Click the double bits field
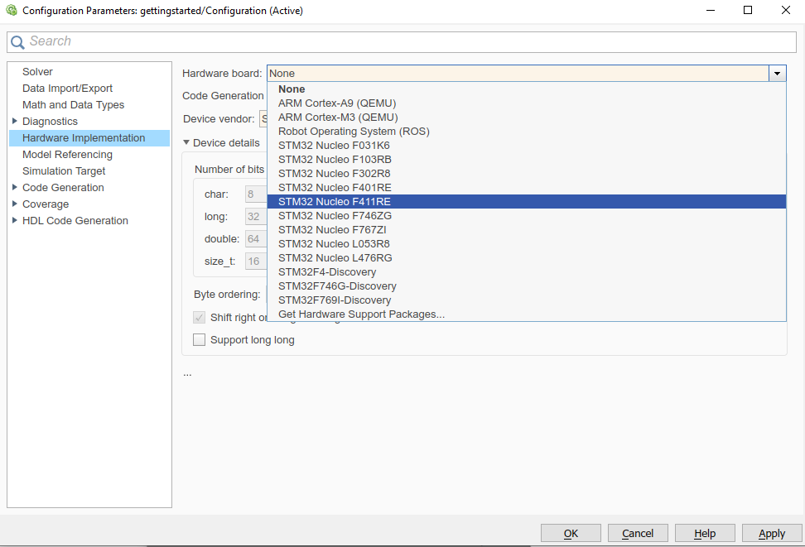805x547 pixels. [x=256, y=239]
